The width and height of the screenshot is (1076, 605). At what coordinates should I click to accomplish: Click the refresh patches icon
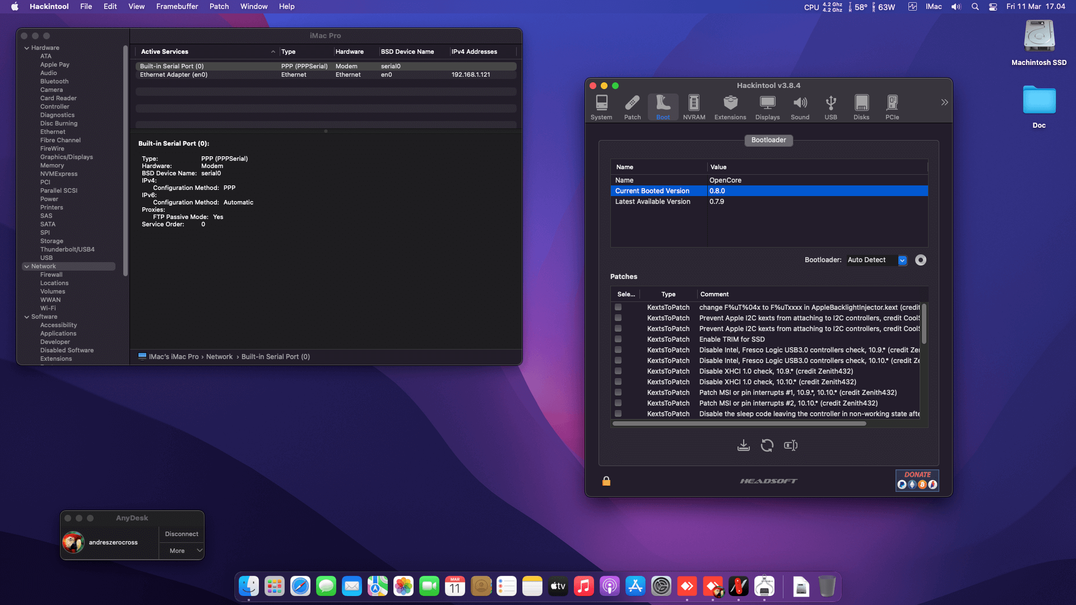(767, 445)
